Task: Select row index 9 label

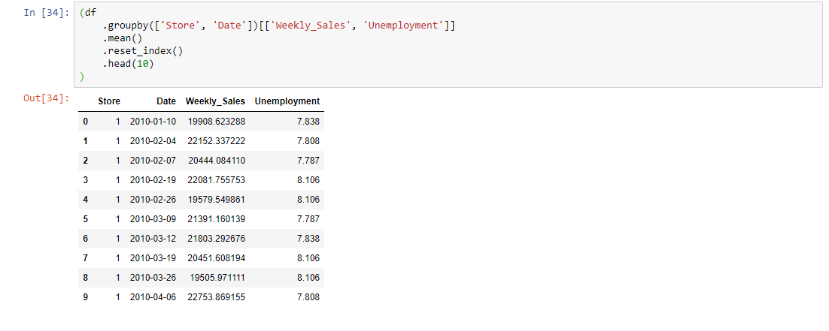Action: point(86,297)
